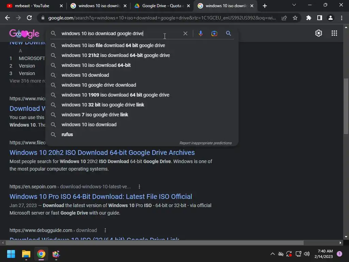Choose suggestion 'windows 10 iso download'
This screenshot has width=349, height=262.
coord(142,125)
